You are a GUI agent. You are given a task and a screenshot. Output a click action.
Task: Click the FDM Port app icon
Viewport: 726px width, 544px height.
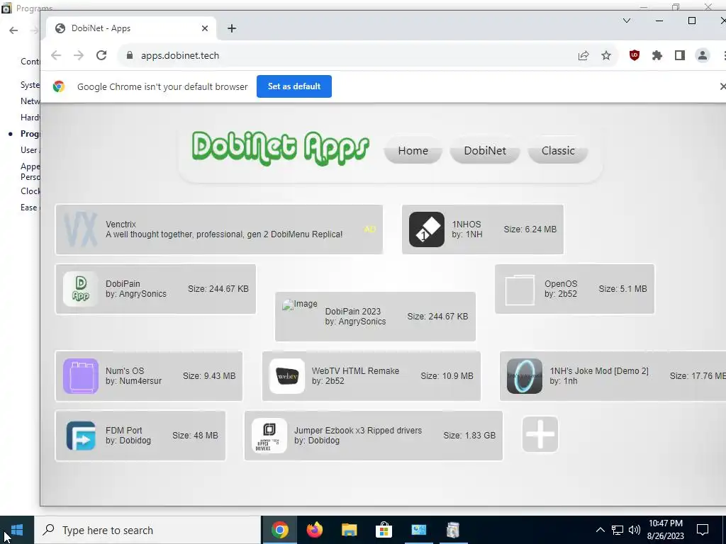coord(81,436)
